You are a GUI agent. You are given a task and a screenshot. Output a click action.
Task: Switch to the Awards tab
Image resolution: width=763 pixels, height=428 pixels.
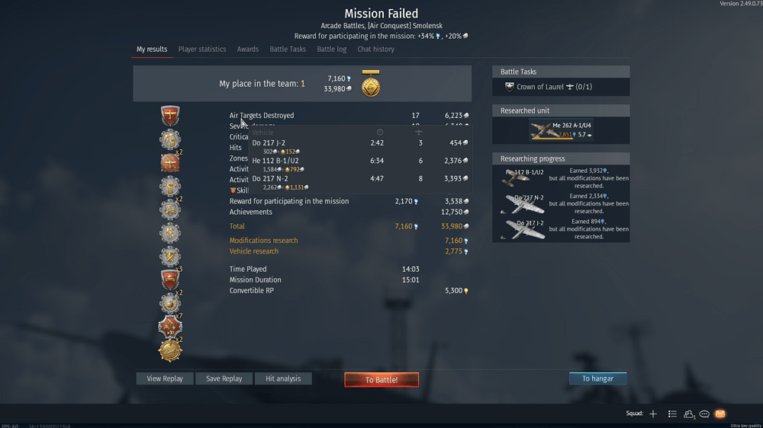pos(248,49)
